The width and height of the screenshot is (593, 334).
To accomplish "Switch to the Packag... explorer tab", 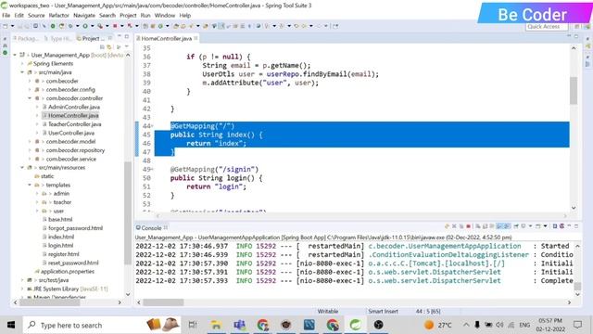I will [x=25, y=38].
